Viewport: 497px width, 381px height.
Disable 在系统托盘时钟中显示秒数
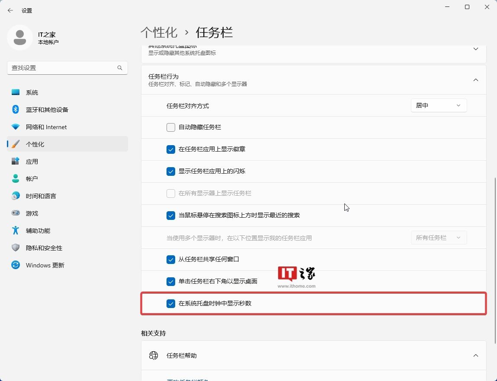click(170, 303)
